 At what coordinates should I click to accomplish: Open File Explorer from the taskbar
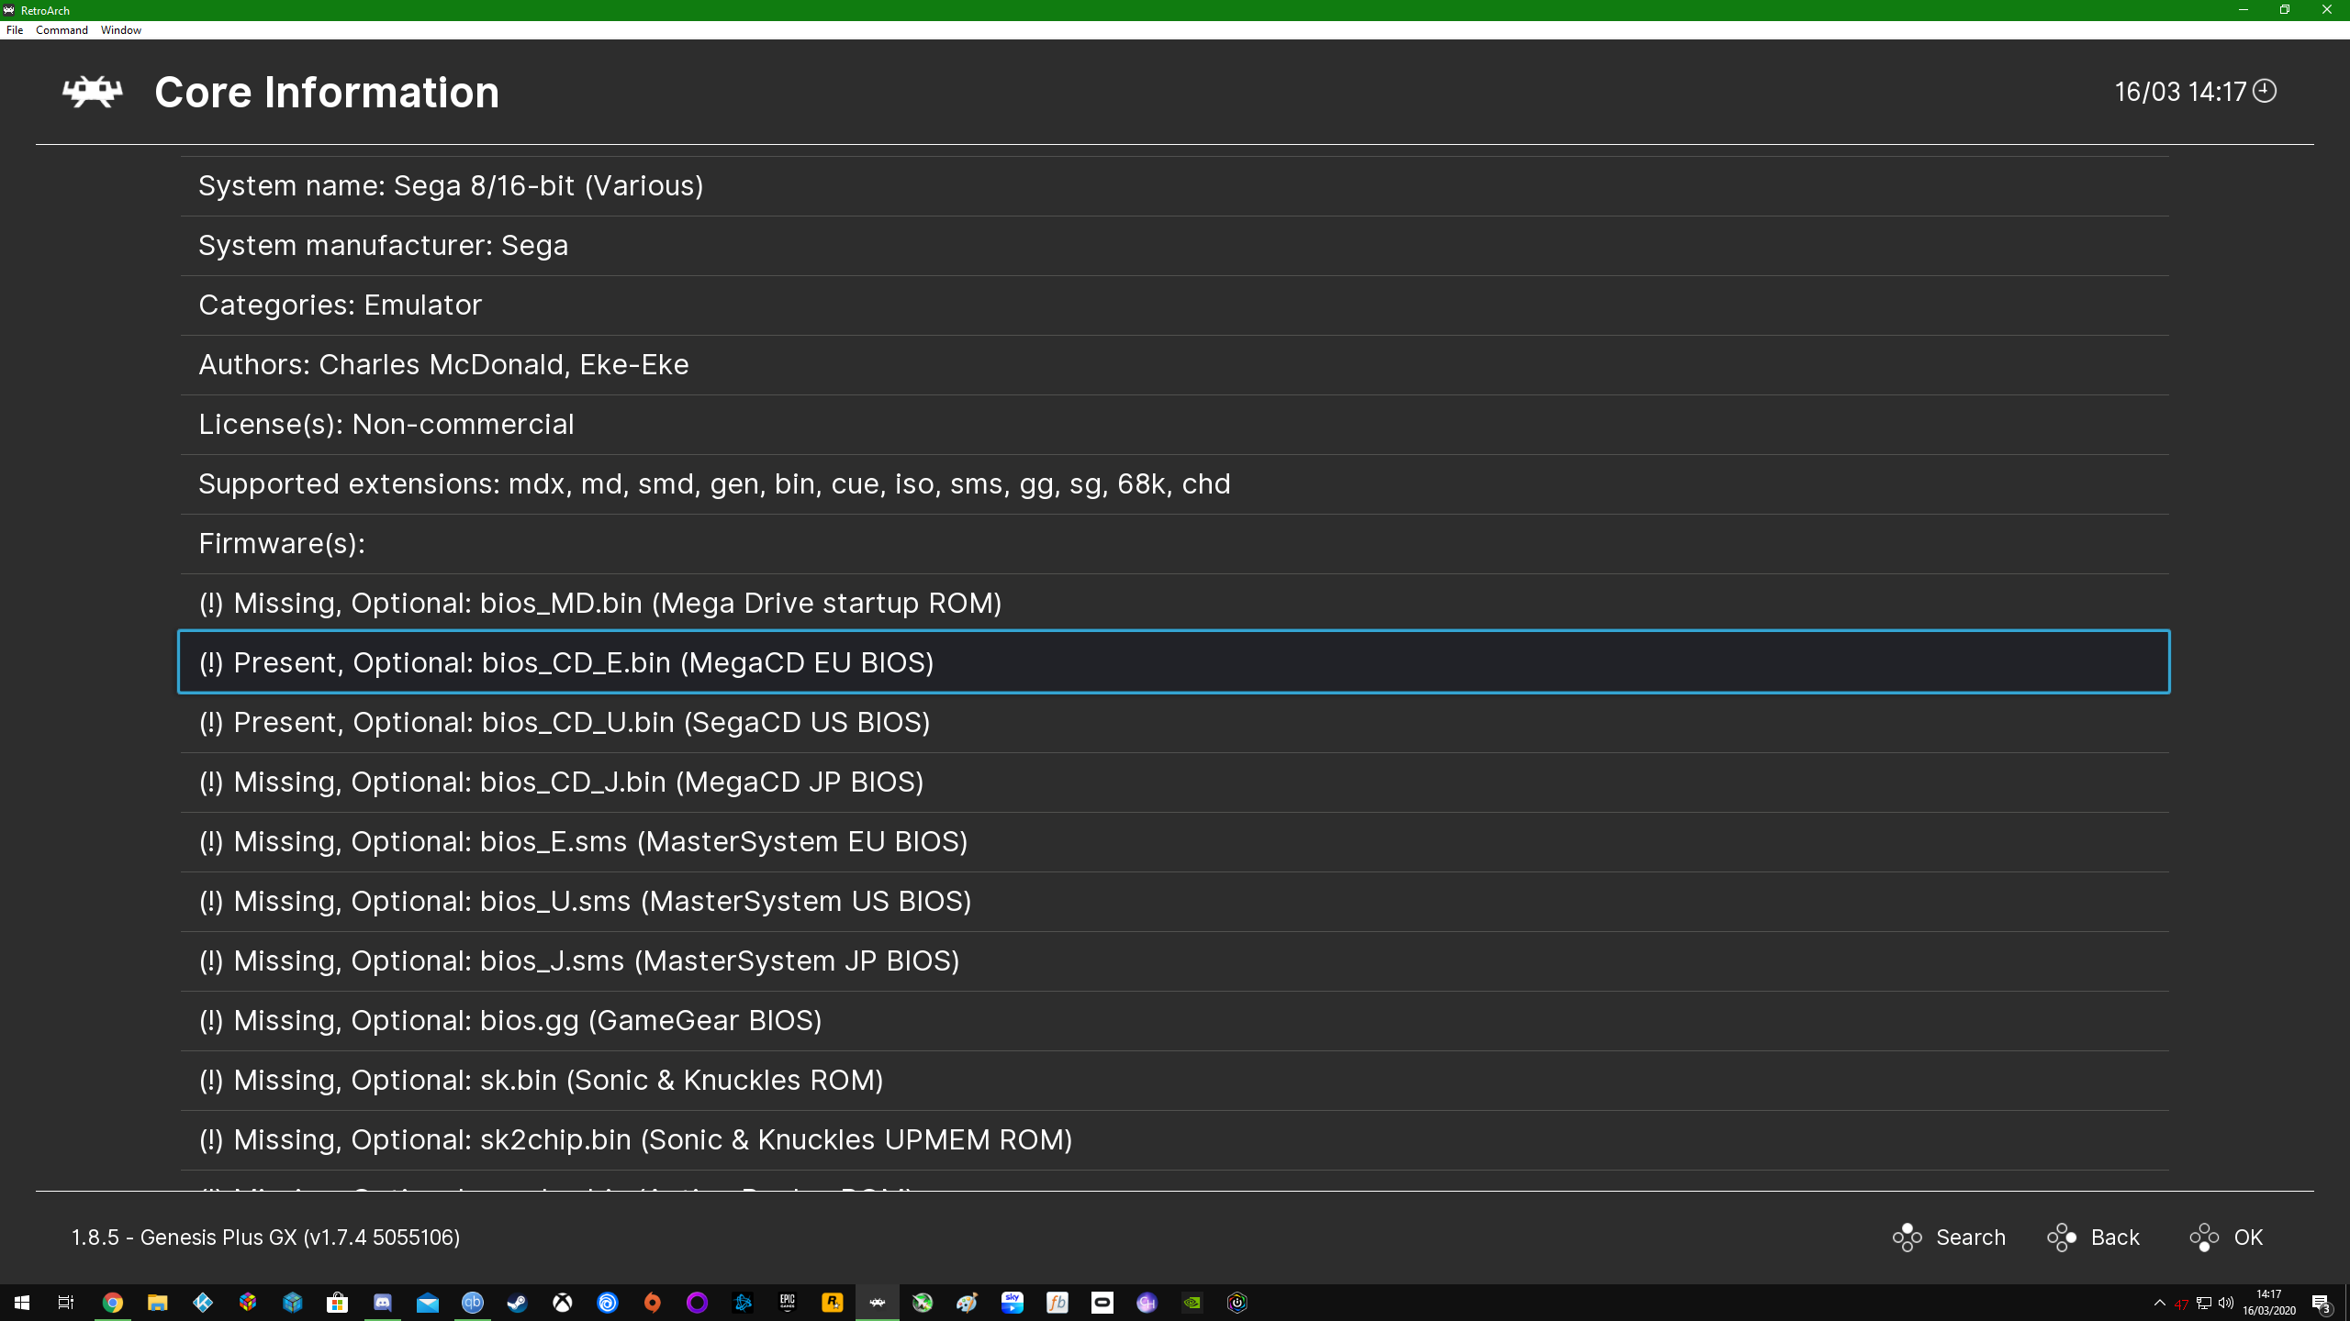(158, 1303)
